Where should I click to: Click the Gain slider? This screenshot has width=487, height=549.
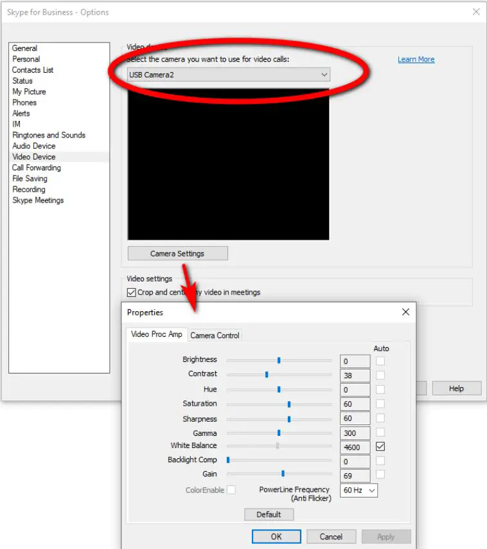point(279,474)
